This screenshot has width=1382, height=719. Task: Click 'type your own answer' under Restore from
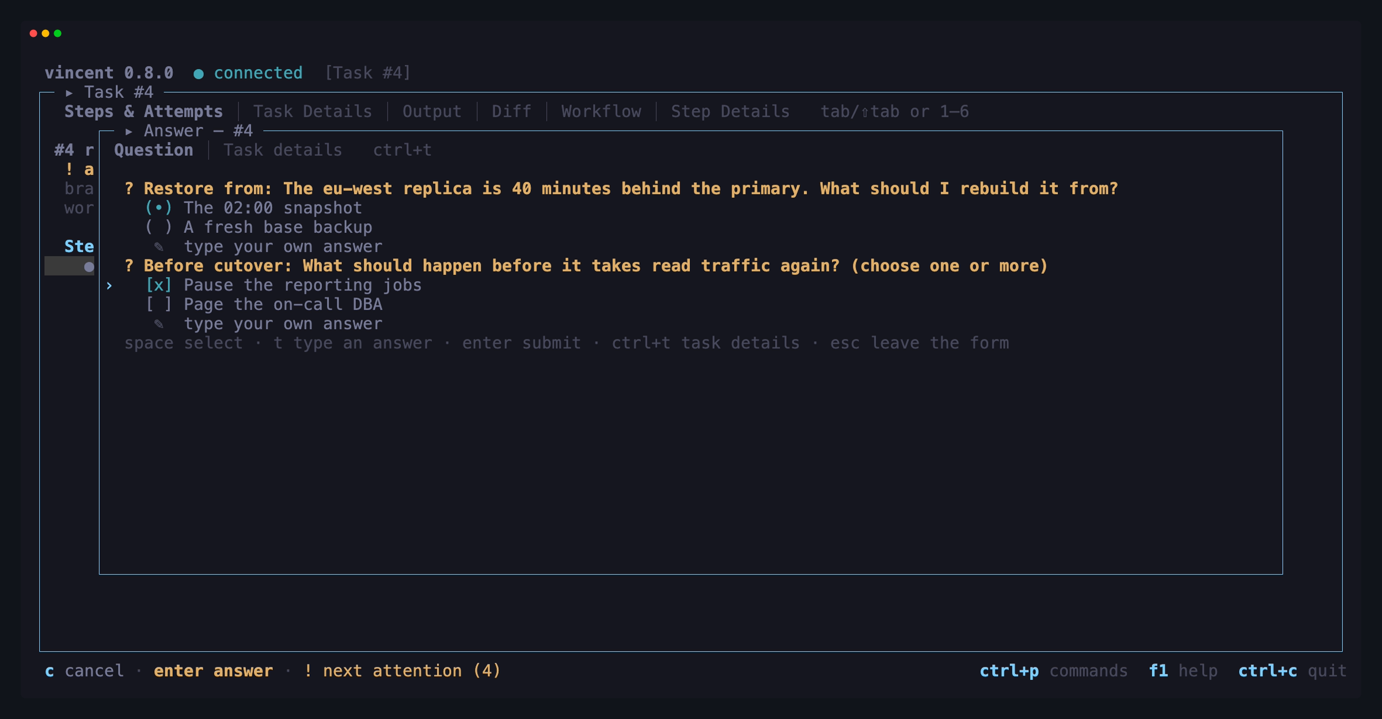point(283,247)
